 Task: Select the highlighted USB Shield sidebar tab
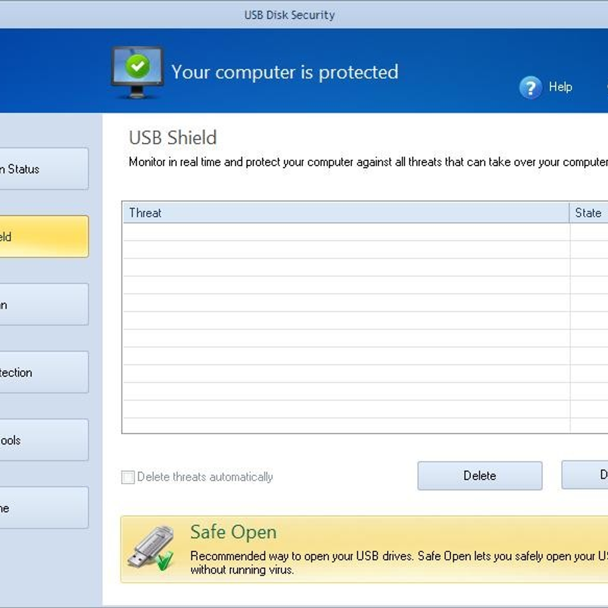pos(44,237)
